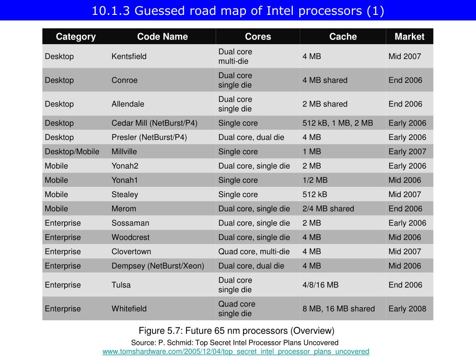Click the Cache column header
This screenshot has height=357, width=476.
(x=343, y=36)
